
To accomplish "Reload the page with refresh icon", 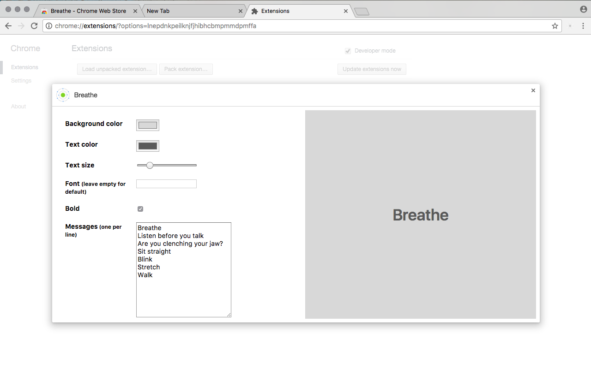I will (x=34, y=26).
